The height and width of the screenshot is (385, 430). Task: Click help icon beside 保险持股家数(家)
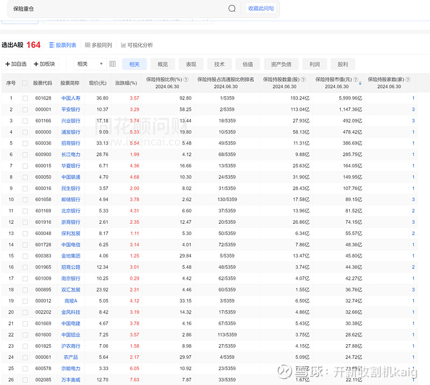point(408,79)
